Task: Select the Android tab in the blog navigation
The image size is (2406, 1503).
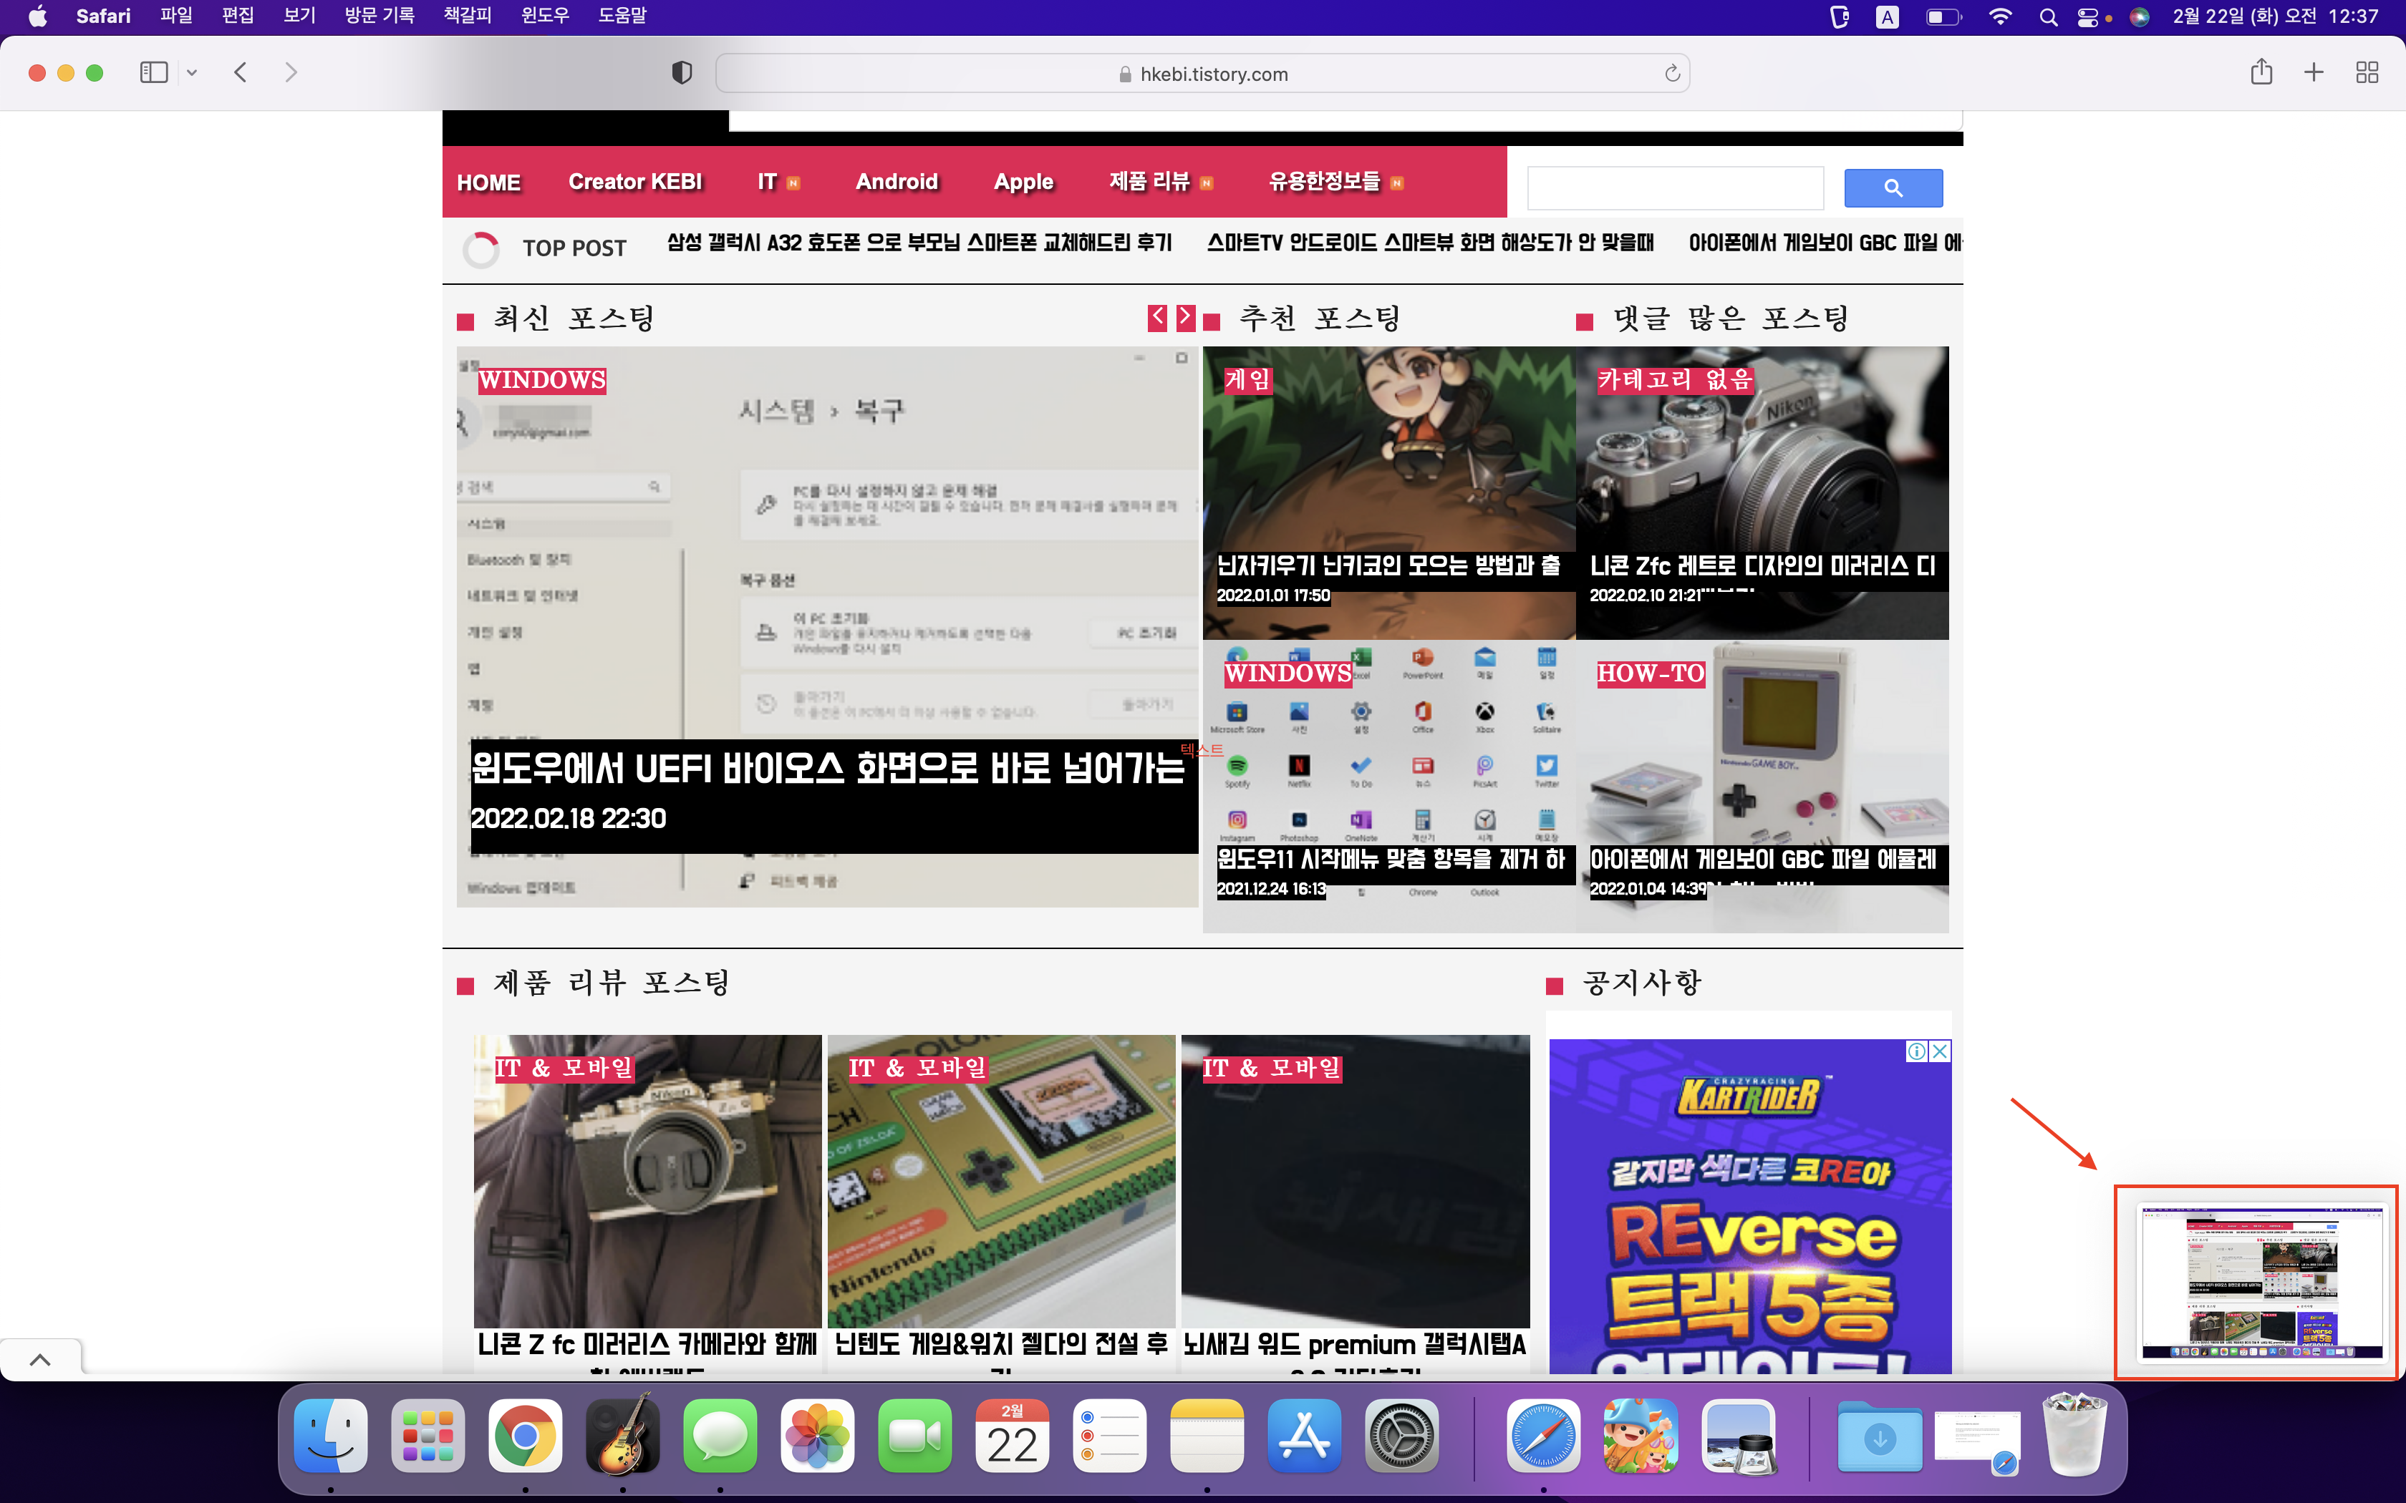Action: coord(896,182)
